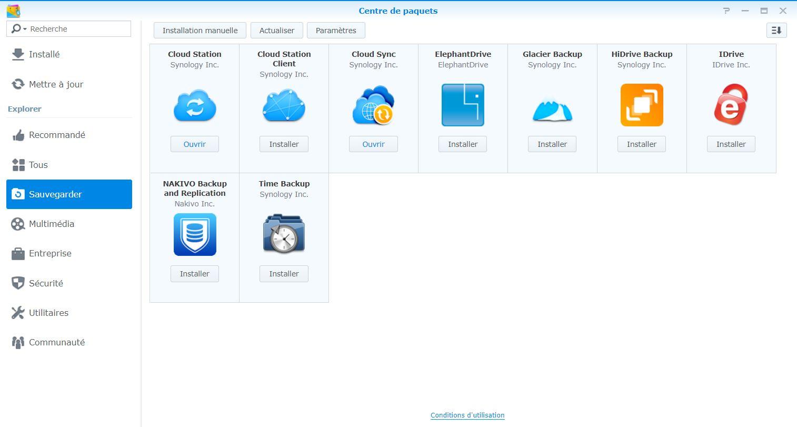Viewport: 797px width, 427px height.
Task: Open the sort order dropdown button
Action: tap(776, 31)
